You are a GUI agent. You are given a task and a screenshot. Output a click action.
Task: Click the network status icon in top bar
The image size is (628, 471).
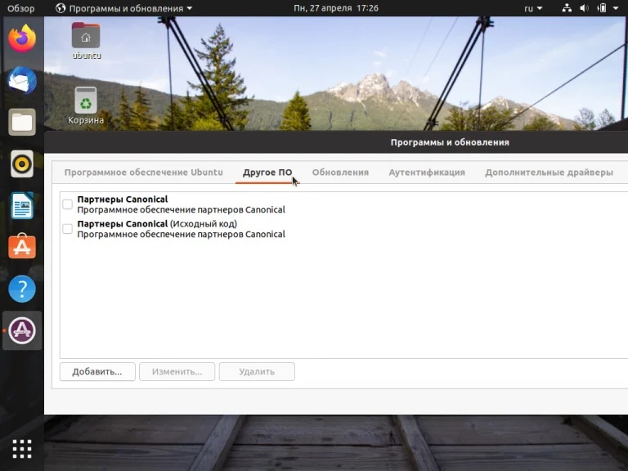tap(567, 8)
